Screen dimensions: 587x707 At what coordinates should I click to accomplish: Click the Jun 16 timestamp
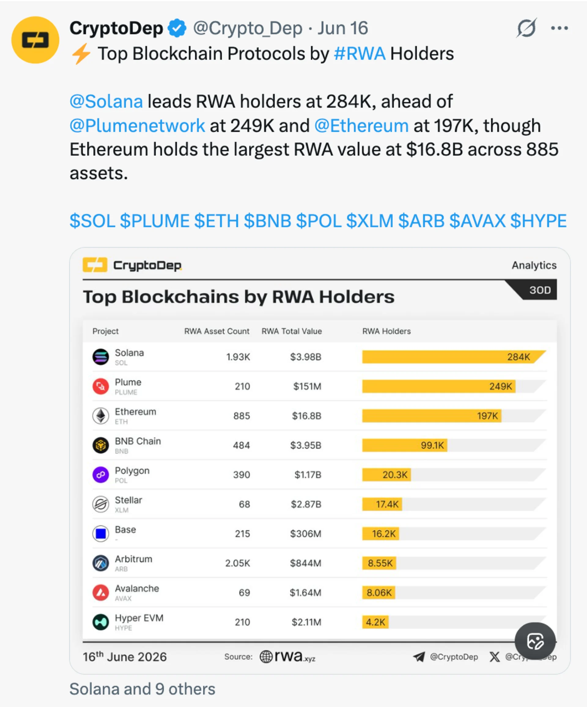click(x=343, y=28)
